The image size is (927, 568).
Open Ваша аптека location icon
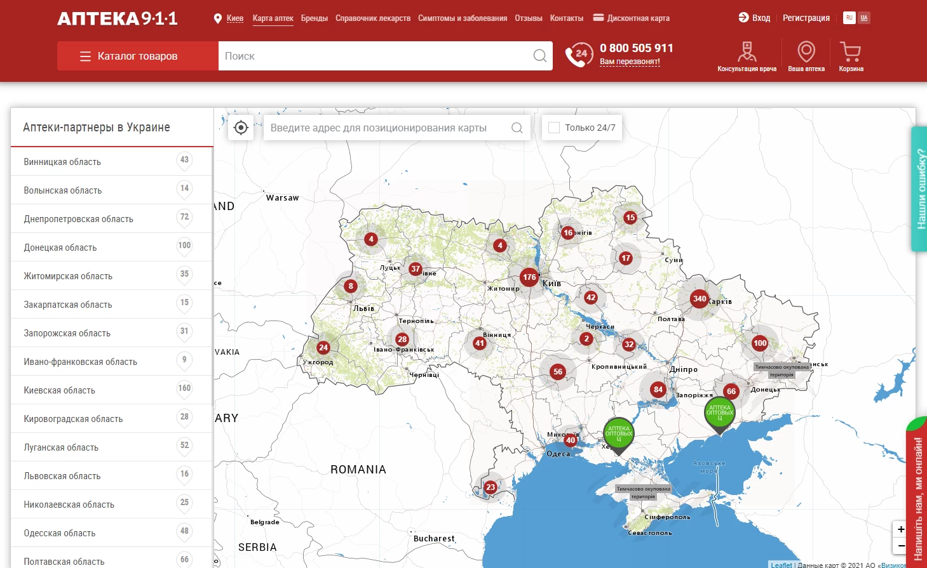pyautogui.click(x=806, y=56)
